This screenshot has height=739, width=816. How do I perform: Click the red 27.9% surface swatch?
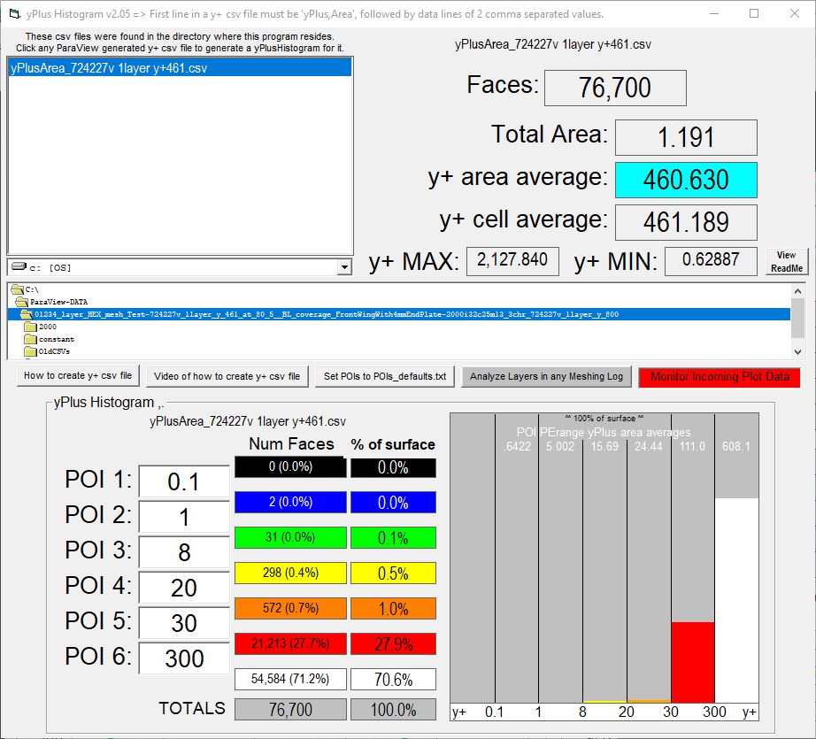393,644
